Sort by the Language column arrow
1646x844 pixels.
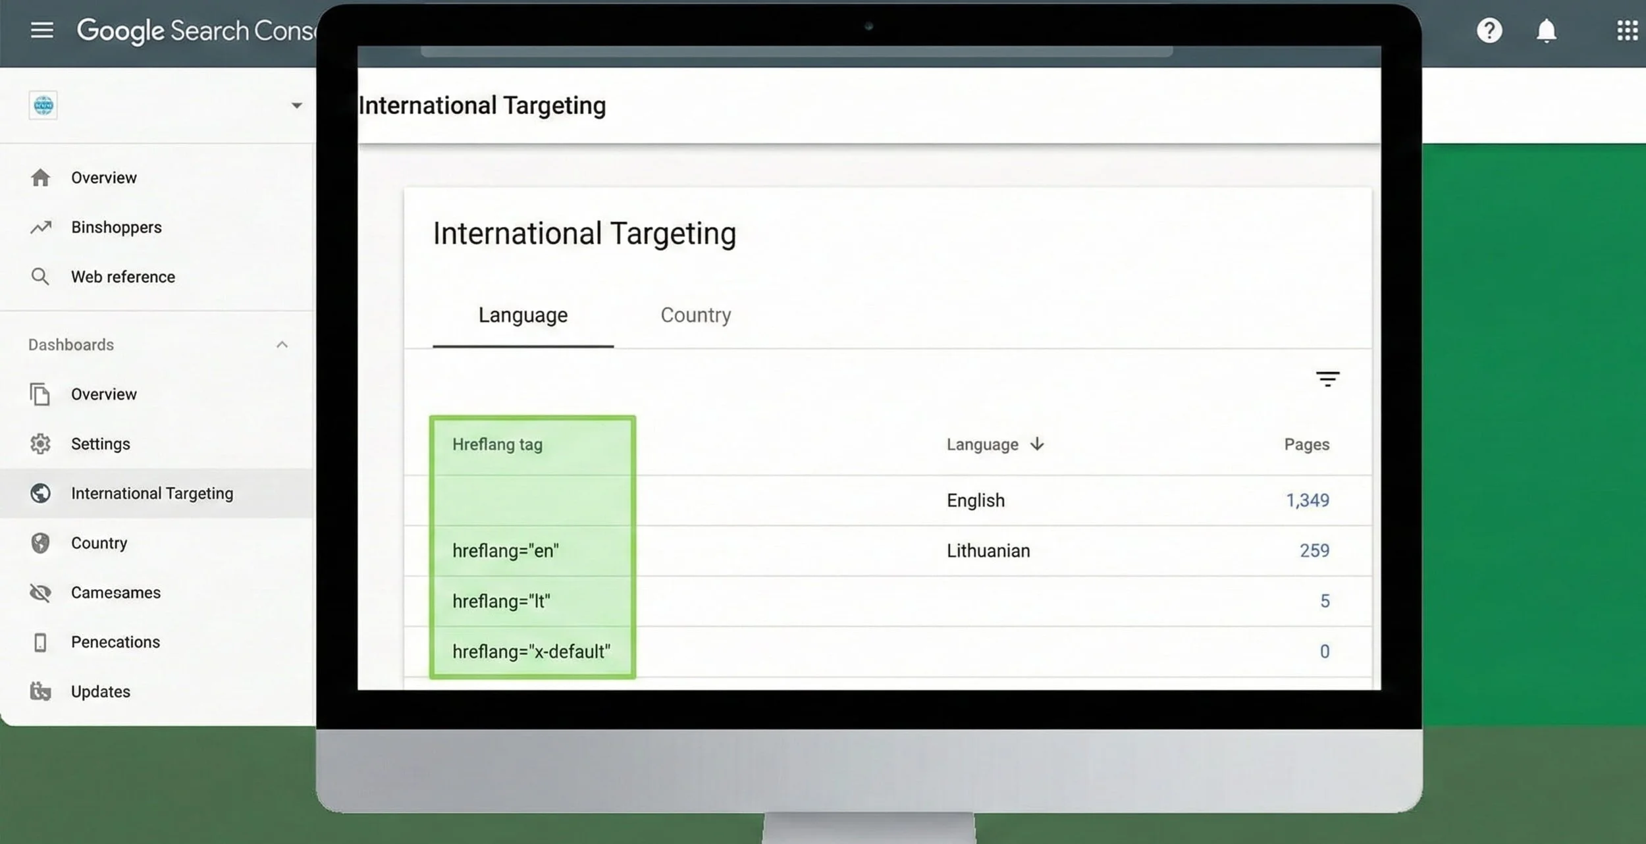click(x=1037, y=444)
